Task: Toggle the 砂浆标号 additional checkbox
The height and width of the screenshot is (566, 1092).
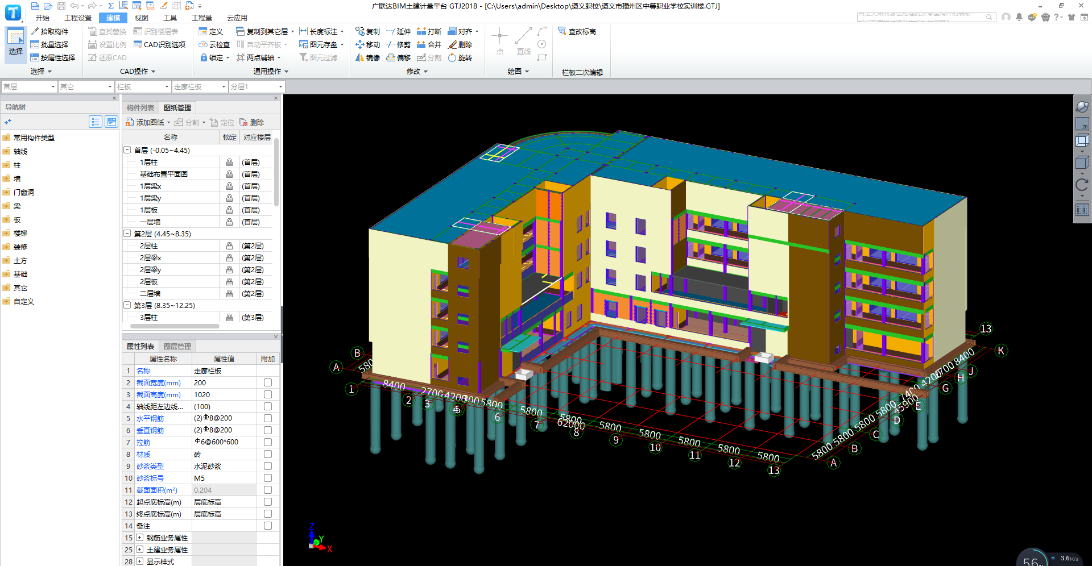Action: click(268, 478)
